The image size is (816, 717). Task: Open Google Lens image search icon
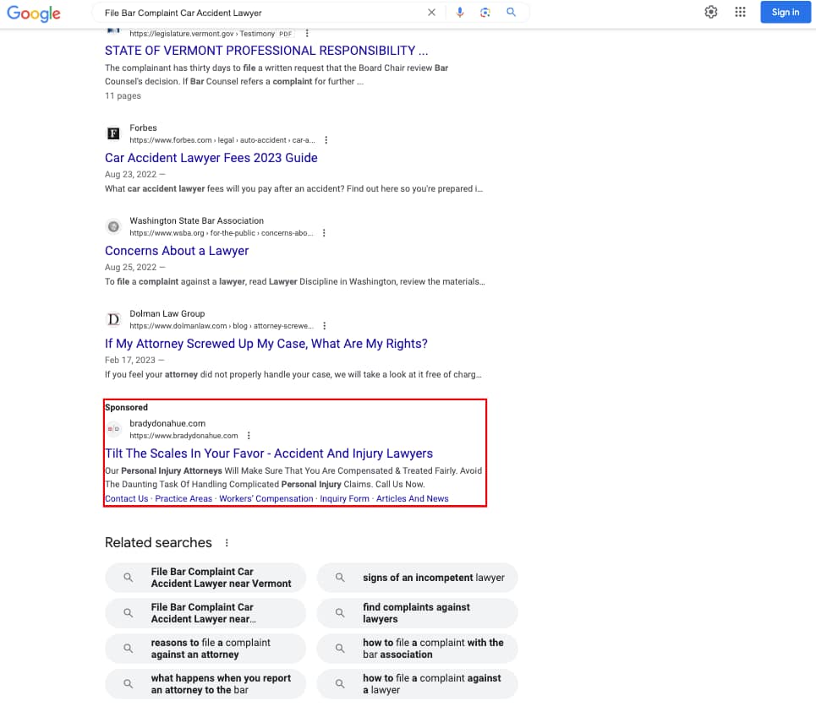point(485,13)
